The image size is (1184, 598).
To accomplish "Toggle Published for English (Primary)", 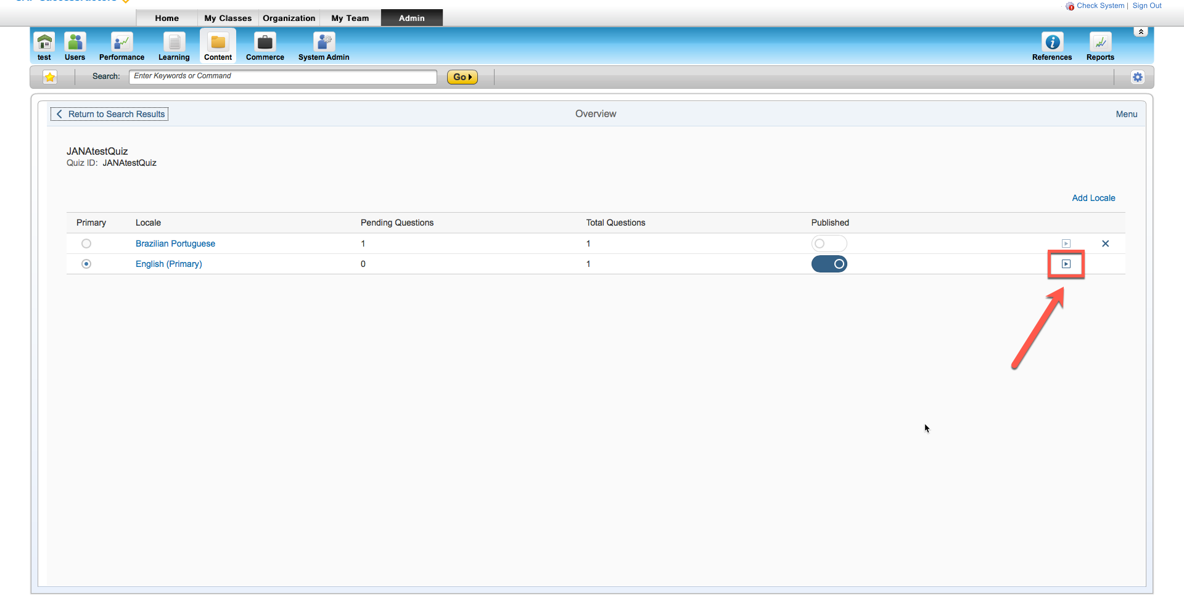I will tap(829, 264).
